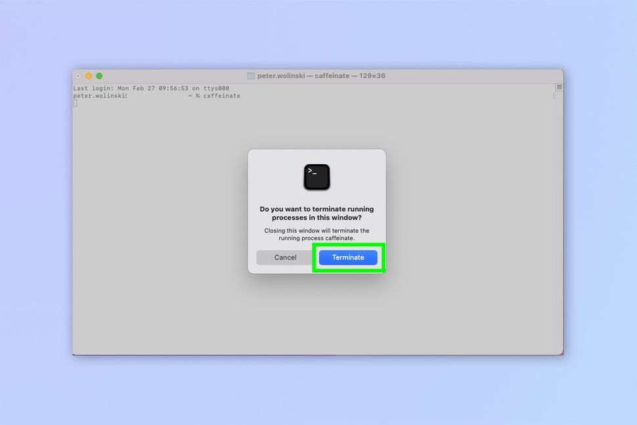Viewport: 637px width, 425px height.
Task: Click the warning text mentioning running process caffeinate
Action: pos(317,234)
